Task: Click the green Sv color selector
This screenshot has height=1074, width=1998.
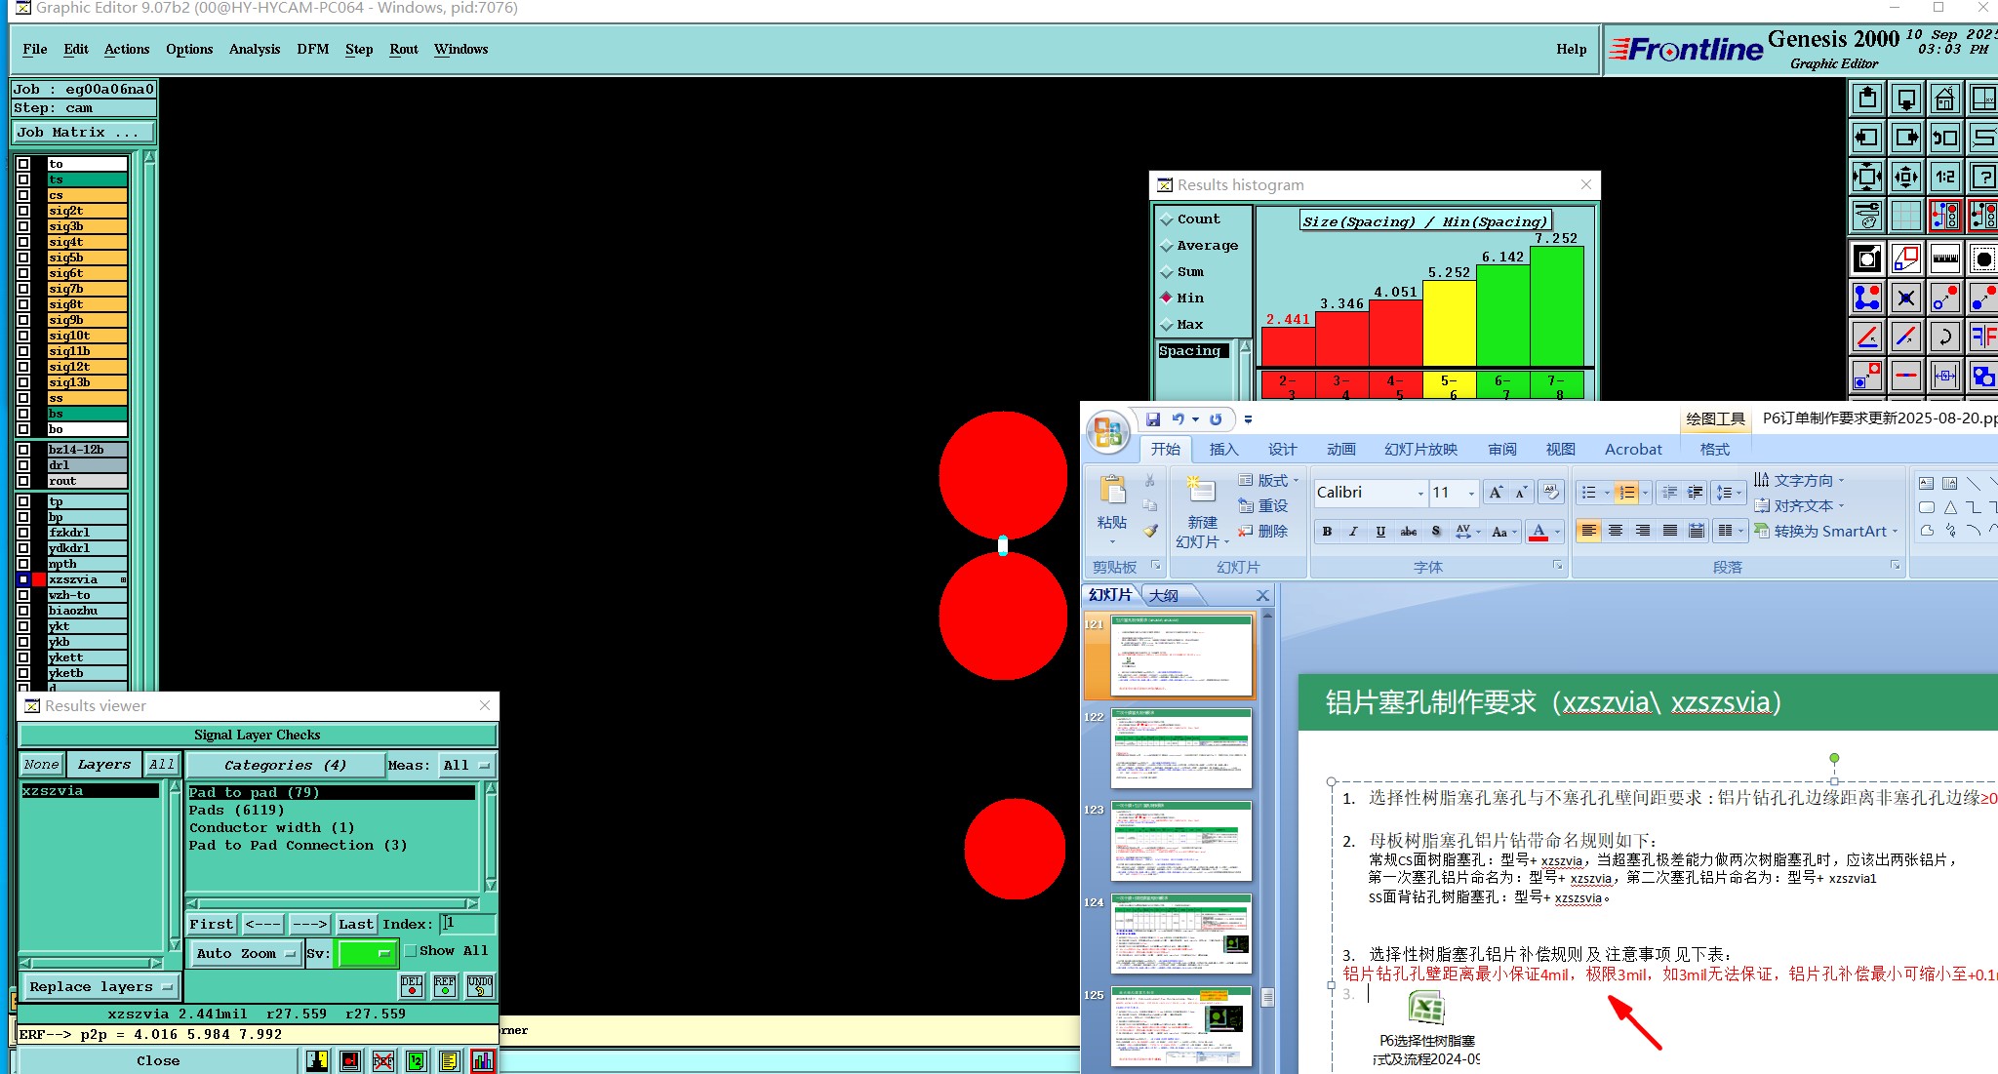Action: point(365,953)
